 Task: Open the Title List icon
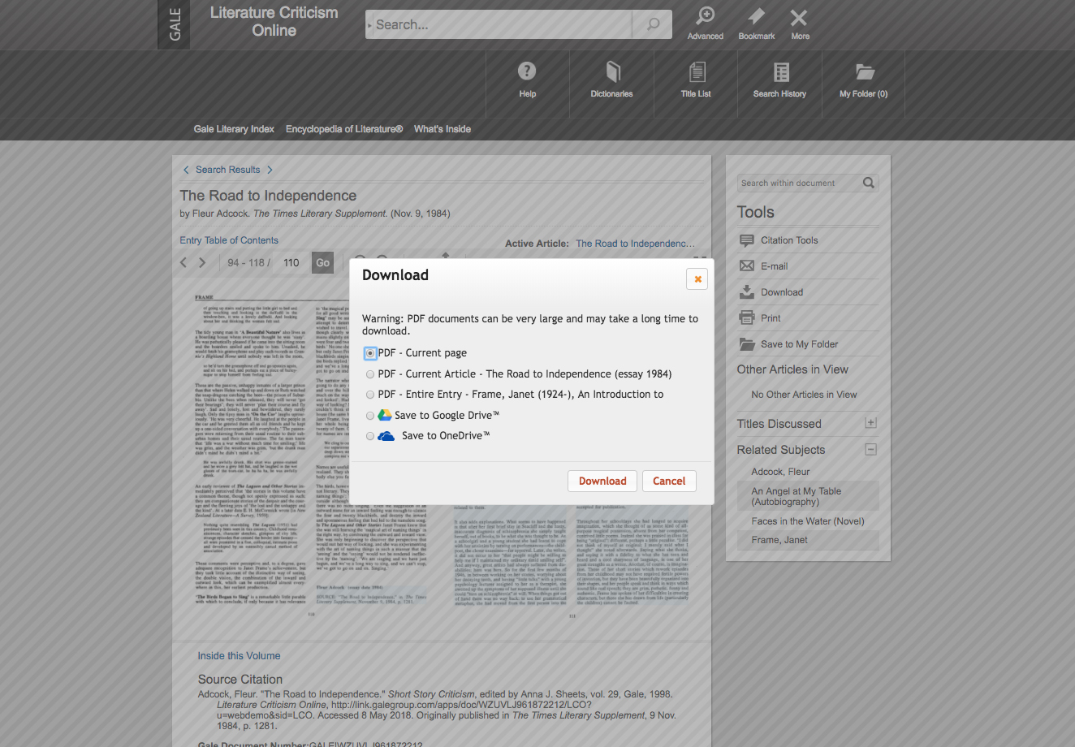pos(697,72)
